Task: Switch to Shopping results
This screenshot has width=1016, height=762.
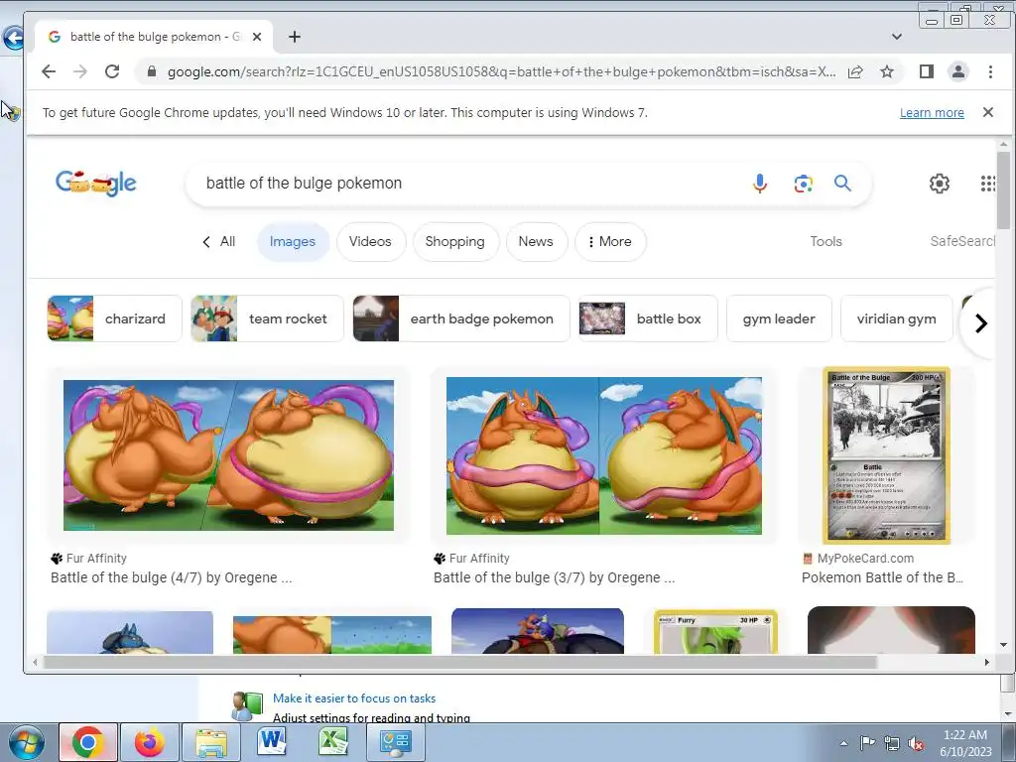Action: pos(454,242)
